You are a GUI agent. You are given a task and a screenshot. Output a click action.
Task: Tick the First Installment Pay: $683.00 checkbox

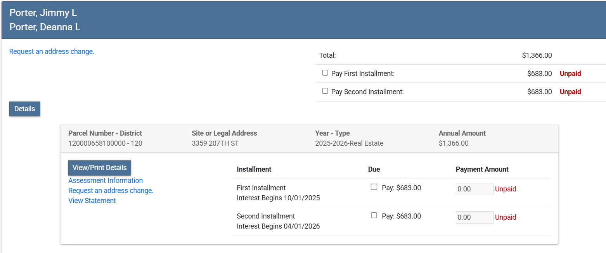[374, 187]
